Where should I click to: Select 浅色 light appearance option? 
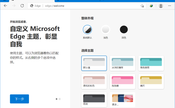point(106,29)
